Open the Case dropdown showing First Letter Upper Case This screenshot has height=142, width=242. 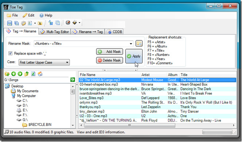click(44, 62)
